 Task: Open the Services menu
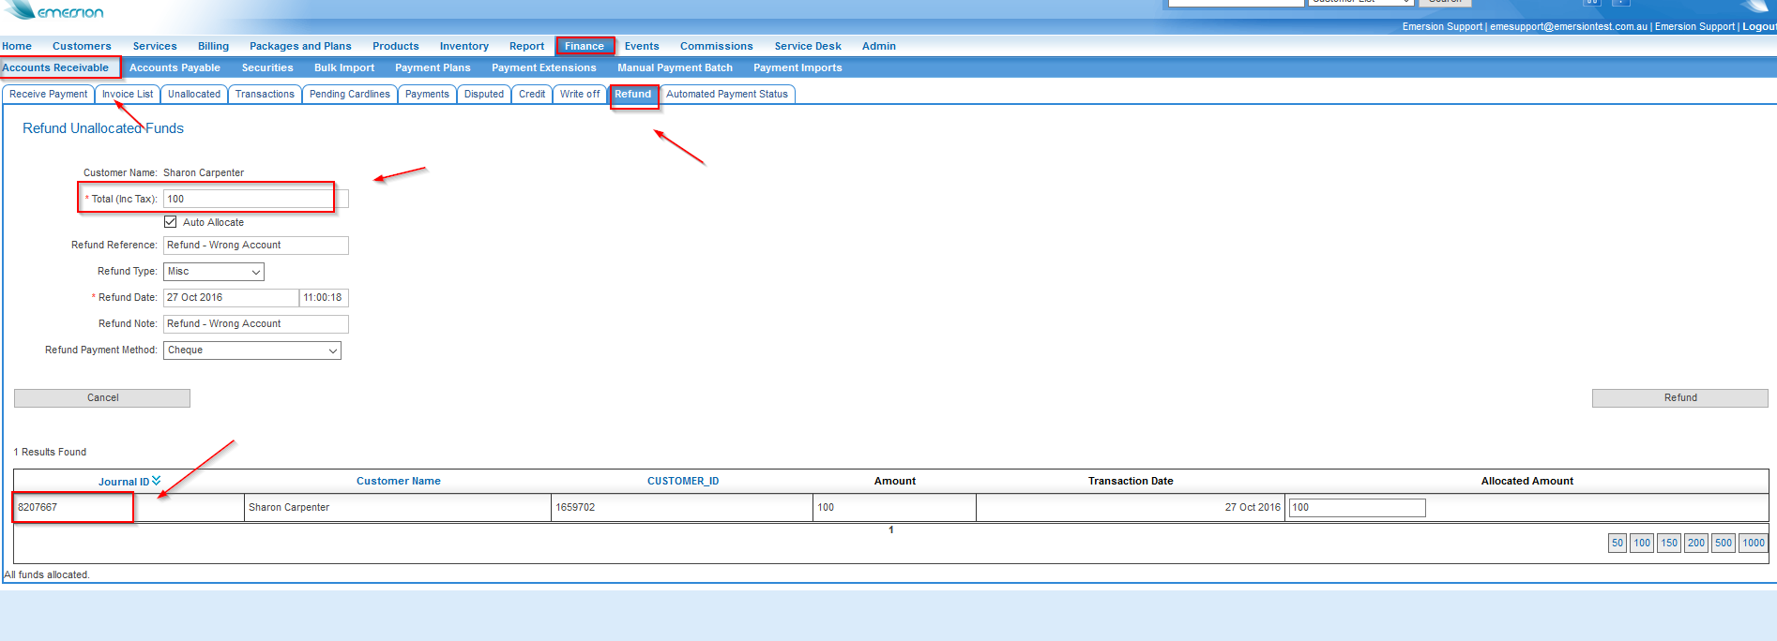click(155, 46)
